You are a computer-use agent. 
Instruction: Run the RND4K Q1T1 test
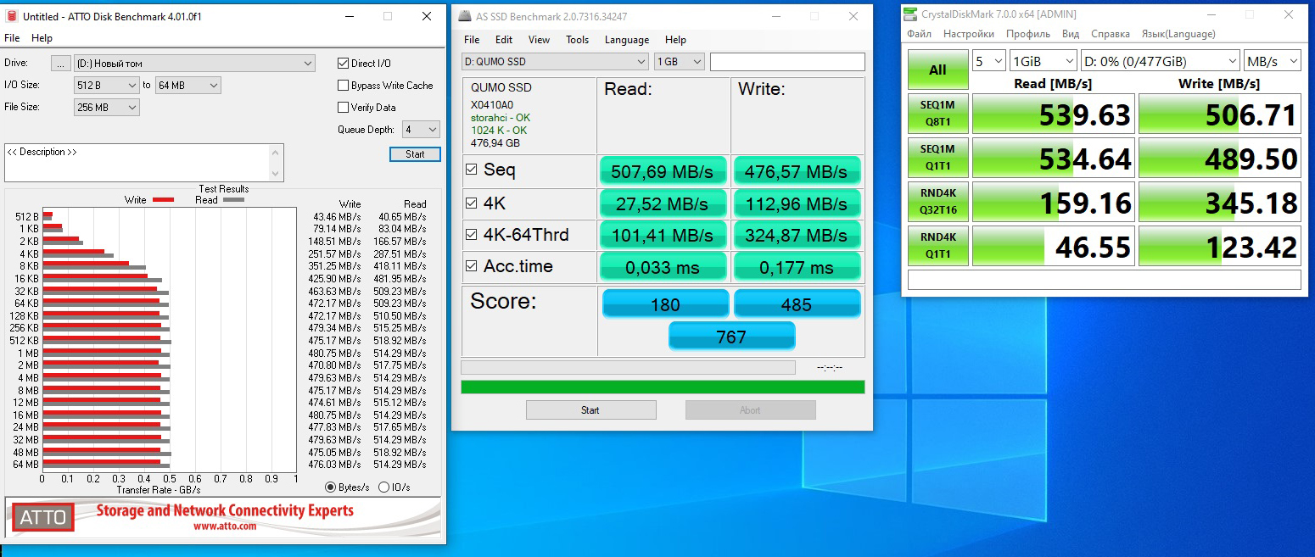tap(937, 246)
